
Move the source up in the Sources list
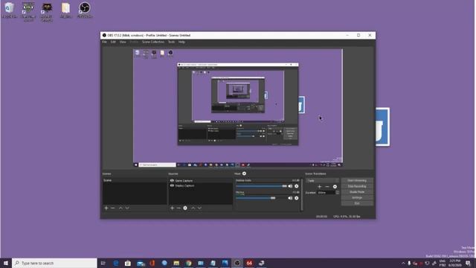pos(193,208)
